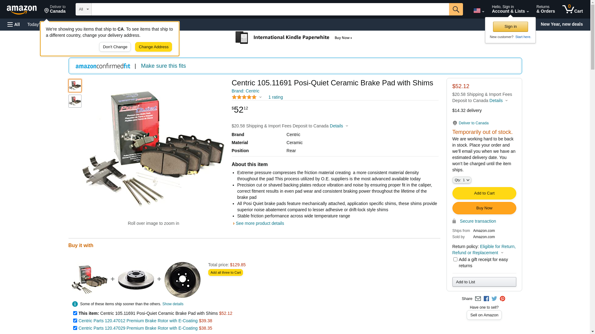595x334 pixels.
Task: Click the Add to Cart button
Action: (484, 193)
